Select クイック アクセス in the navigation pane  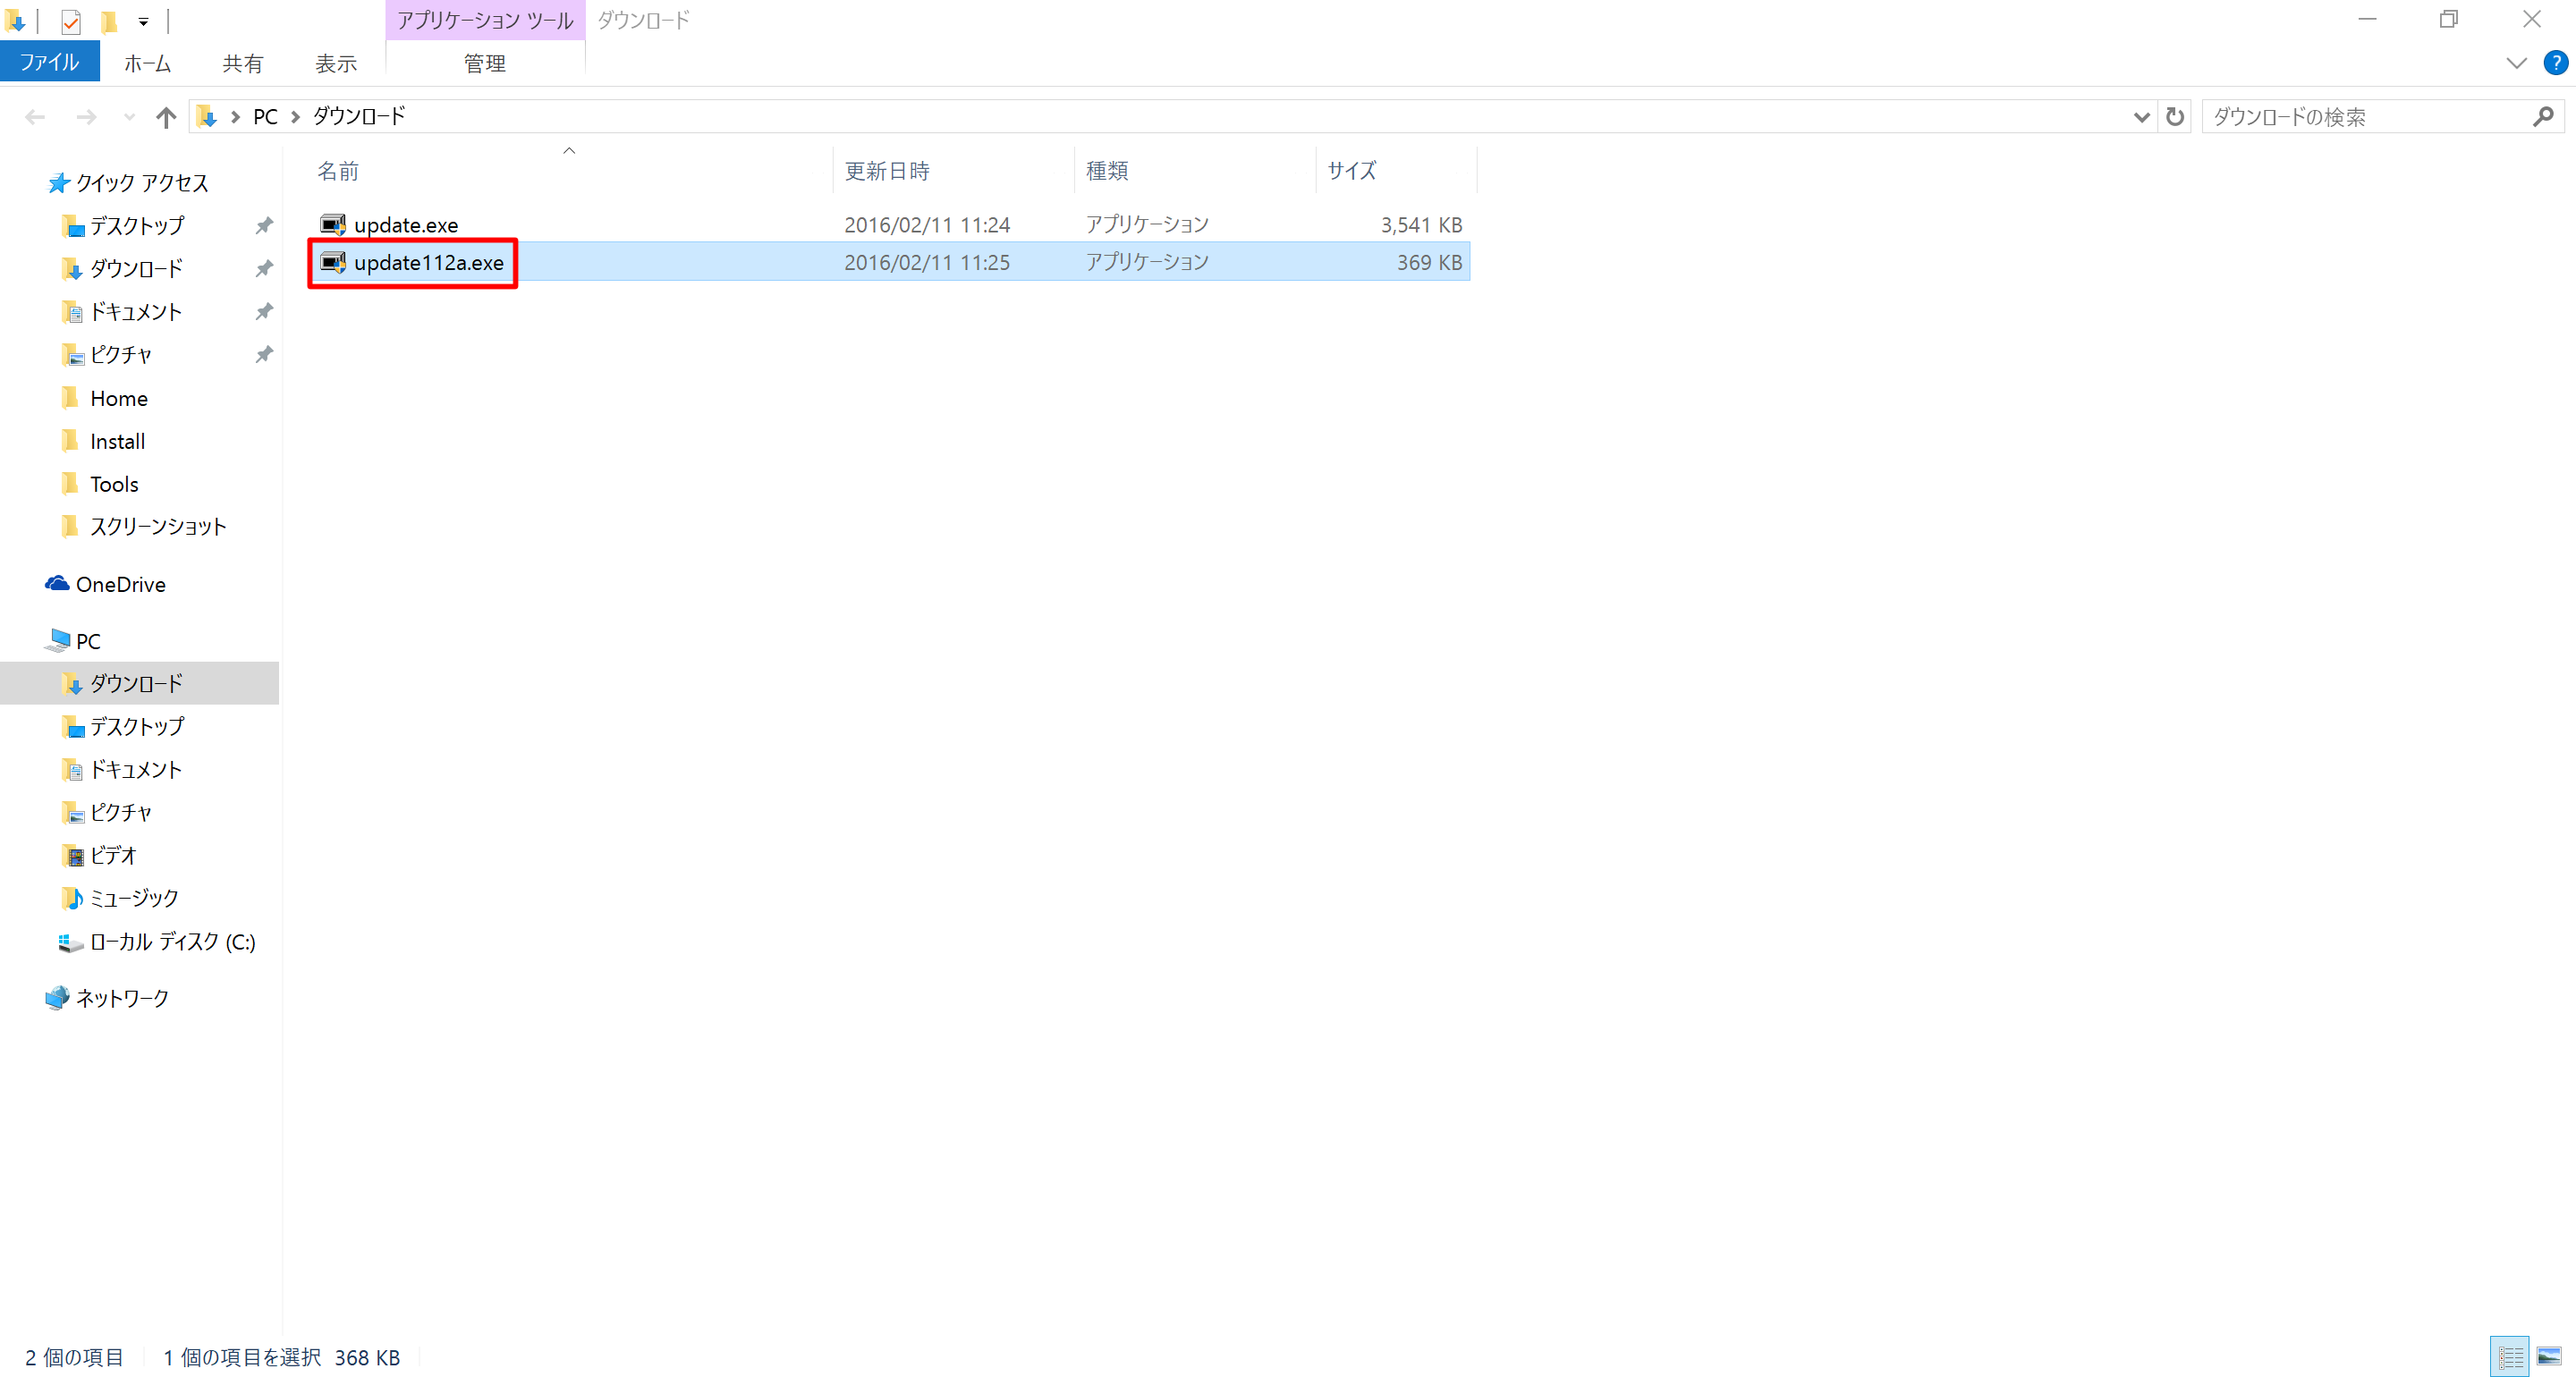point(142,183)
